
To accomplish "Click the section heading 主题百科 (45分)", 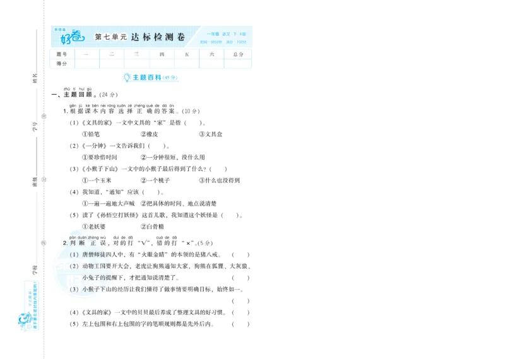I will 155,77.
